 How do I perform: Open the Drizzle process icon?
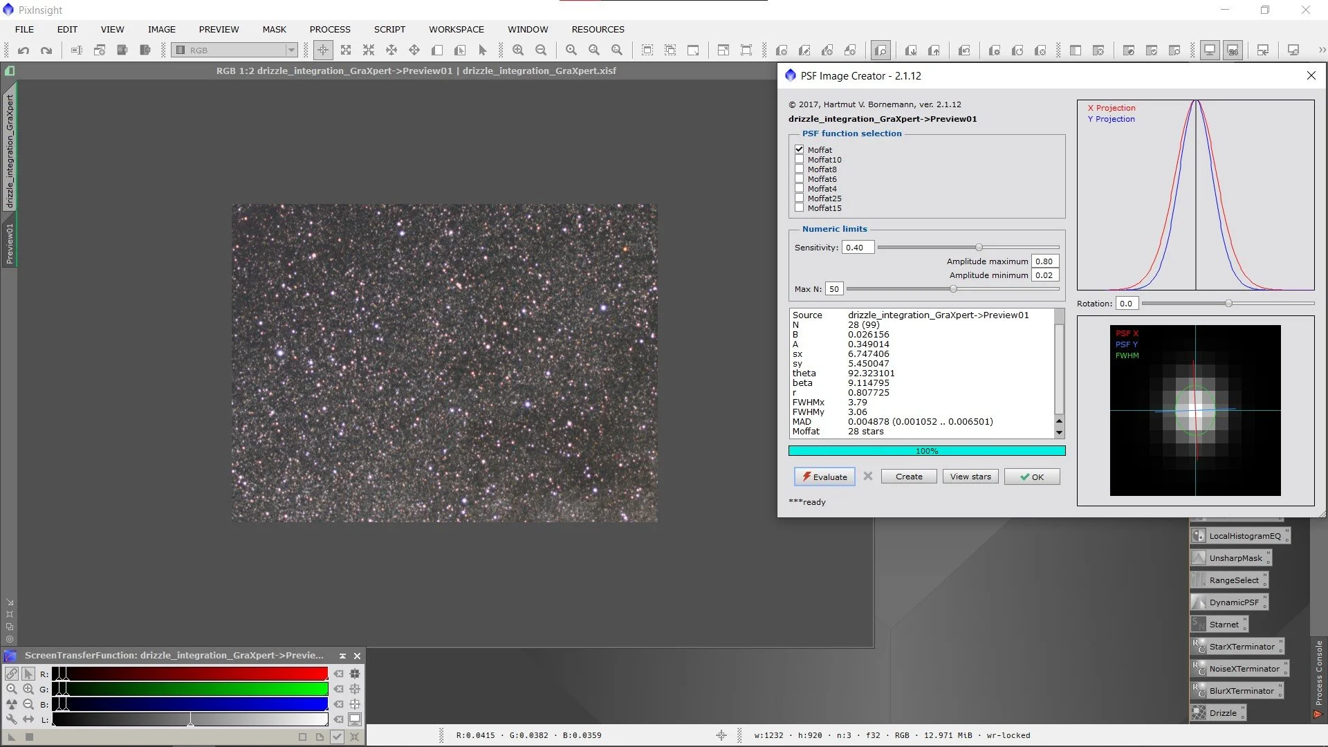tap(1218, 713)
